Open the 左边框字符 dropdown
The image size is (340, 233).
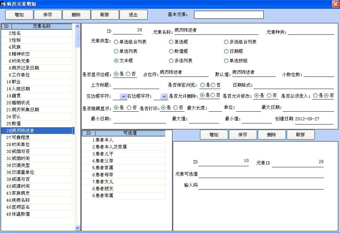(123, 96)
